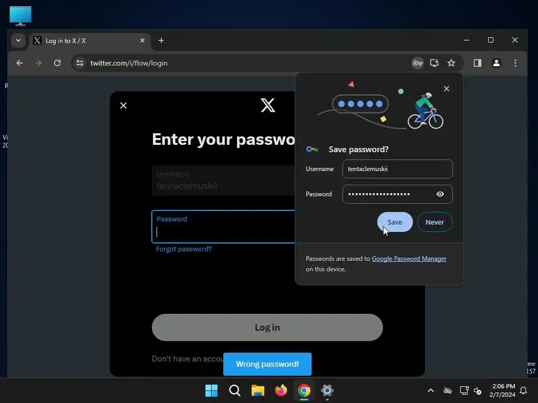Open the clock and date panel
The width and height of the screenshot is (538, 403).
tap(502, 390)
